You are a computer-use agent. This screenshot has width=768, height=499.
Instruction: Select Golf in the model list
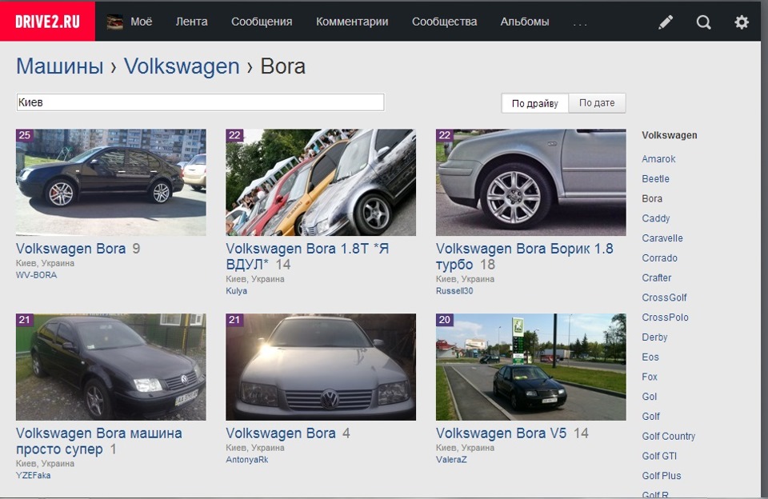[x=651, y=417]
